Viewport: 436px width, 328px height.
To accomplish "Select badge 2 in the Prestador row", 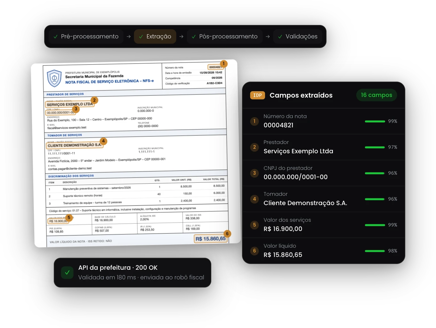I will 254,147.
